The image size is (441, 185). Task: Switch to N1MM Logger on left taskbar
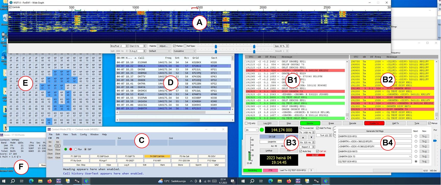[x=58, y=181]
